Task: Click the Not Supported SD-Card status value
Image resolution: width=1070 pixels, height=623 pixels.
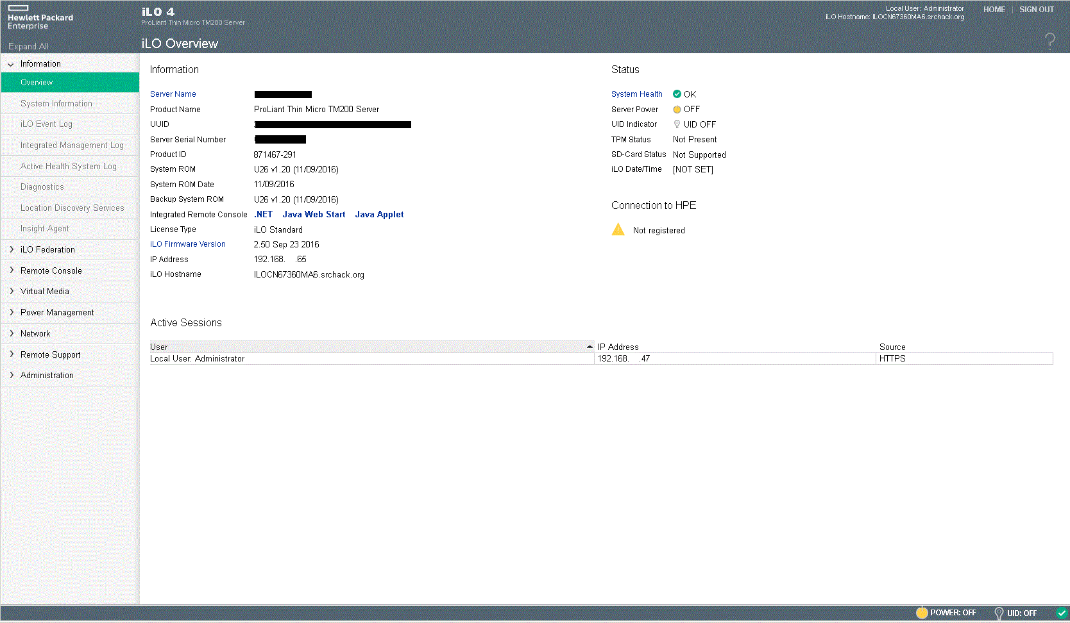Action: point(699,154)
